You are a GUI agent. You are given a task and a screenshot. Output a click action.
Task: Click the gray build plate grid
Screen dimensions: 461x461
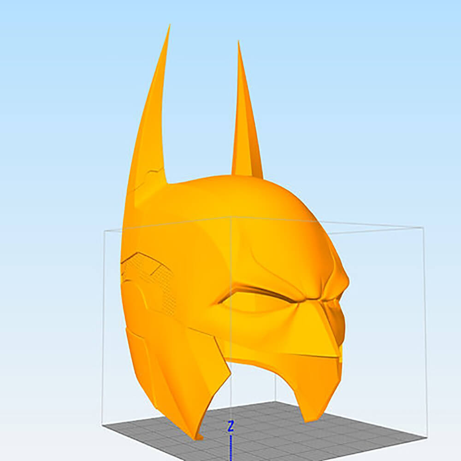(x=277, y=429)
